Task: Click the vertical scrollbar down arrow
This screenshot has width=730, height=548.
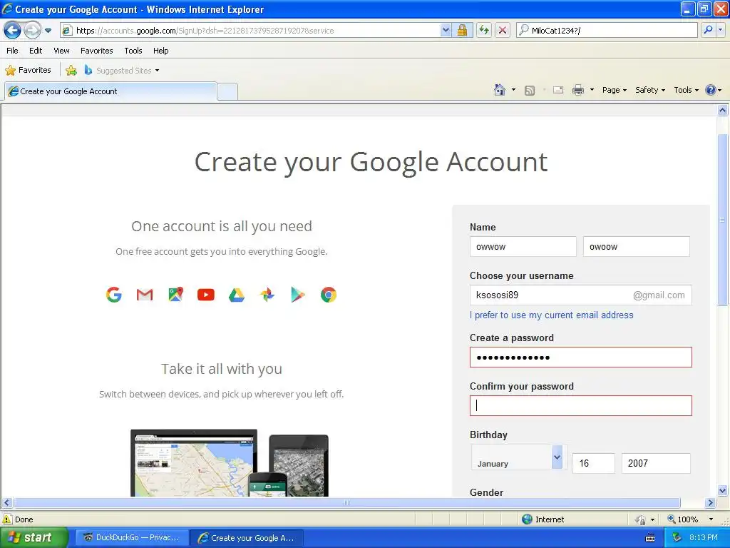Action: click(x=723, y=491)
